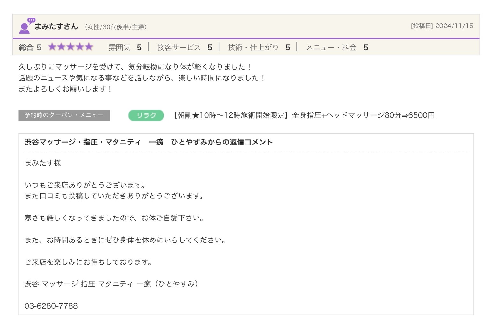Click the signature 渋谷 マッサージ 指圧 マタニティ 一癒
Viewport: 502px width, 332px height.
pyautogui.click(x=112, y=284)
